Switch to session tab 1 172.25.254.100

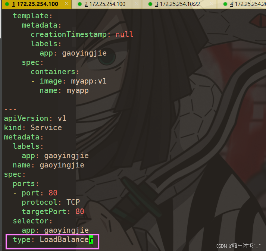pos(37,4)
